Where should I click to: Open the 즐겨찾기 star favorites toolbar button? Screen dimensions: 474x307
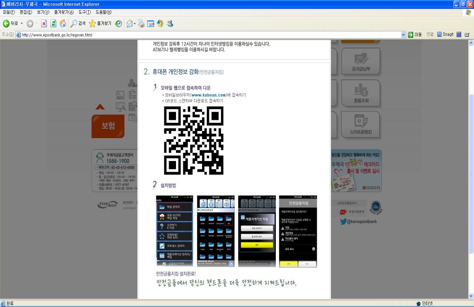[x=100, y=23]
